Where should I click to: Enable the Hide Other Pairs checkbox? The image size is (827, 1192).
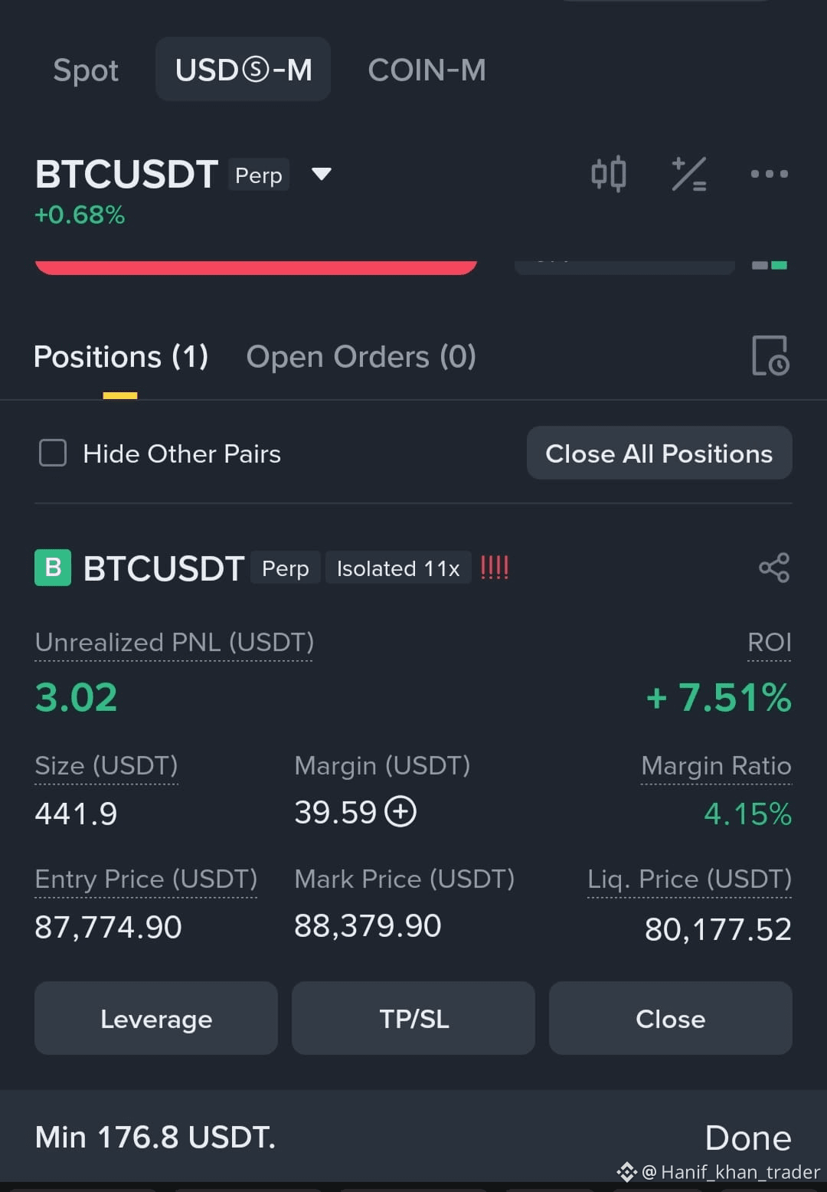(53, 453)
